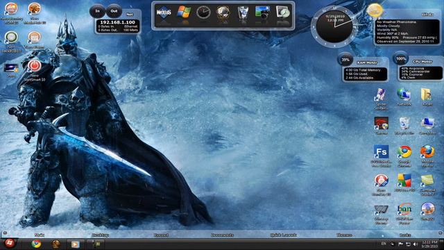Open the red game shortcut with shield
444x250 pixels.
(381, 126)
